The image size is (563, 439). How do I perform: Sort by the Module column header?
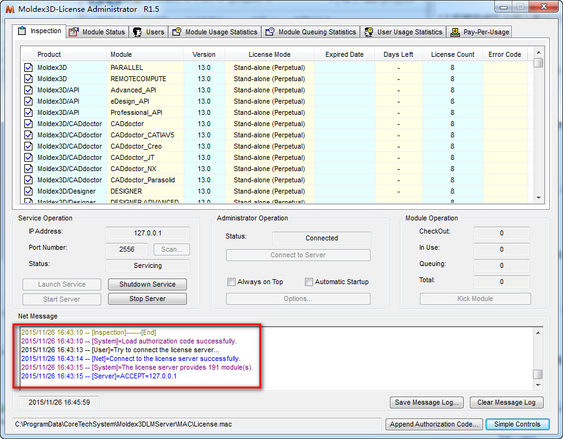[x=145, y=54]
